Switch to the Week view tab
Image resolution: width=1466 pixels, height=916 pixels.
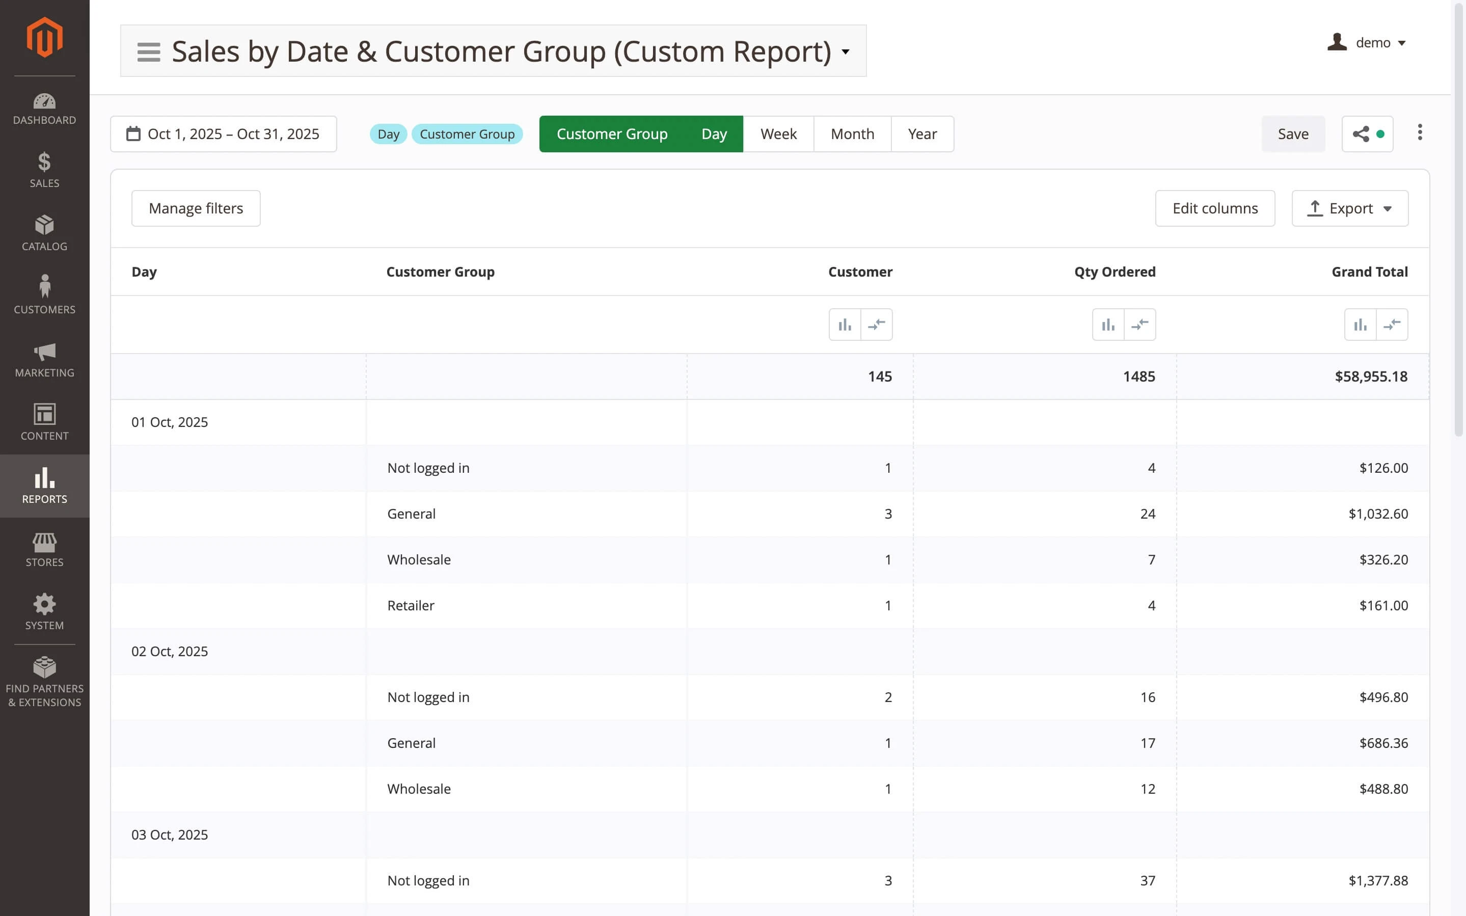coord(777,133)
